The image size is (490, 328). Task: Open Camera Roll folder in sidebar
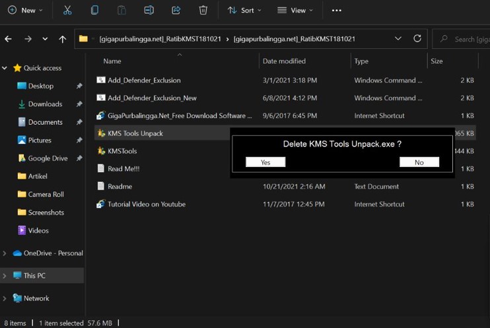pos(46,194)
